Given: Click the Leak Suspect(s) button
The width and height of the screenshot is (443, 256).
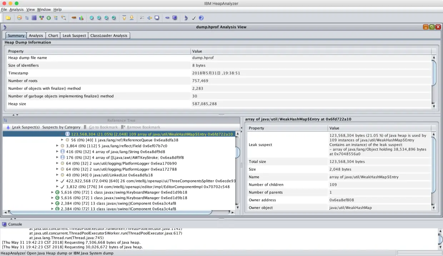Looking at the screenshot, I should tap(23, 127).
